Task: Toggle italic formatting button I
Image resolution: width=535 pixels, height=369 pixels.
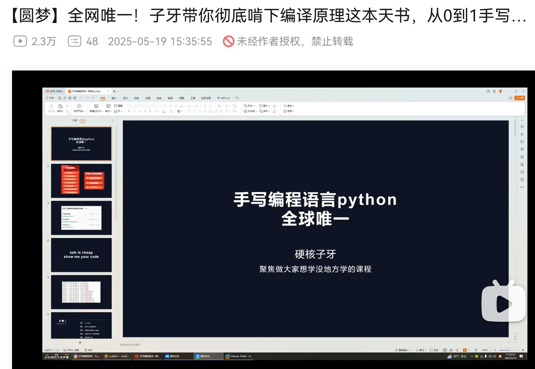Action: (x=134, y=111)
